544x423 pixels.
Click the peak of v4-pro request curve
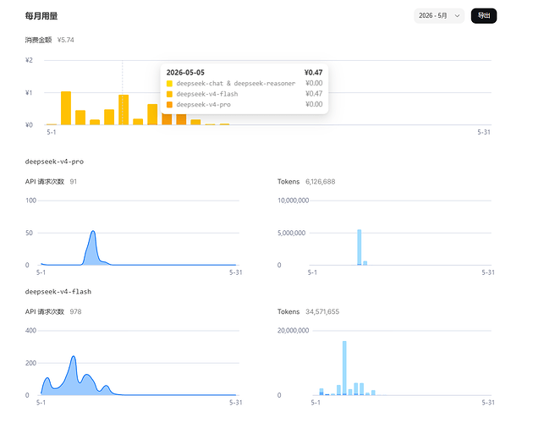[x=92, y=232]
